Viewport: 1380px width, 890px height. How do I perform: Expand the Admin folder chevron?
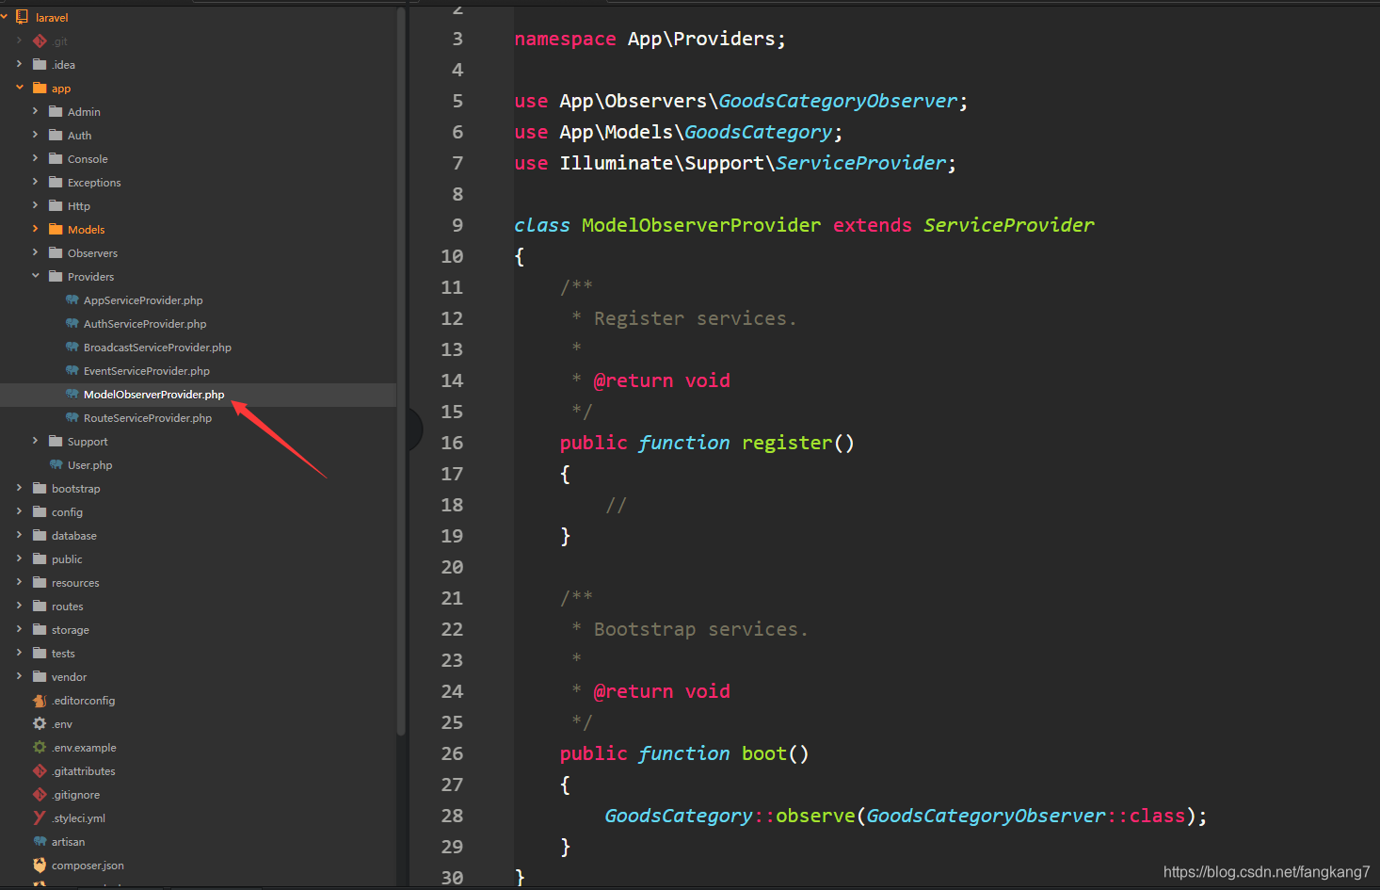(x=35, y=111)
